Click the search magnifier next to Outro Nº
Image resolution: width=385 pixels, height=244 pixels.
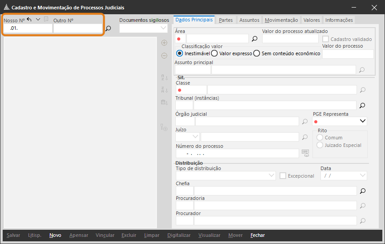108,28
